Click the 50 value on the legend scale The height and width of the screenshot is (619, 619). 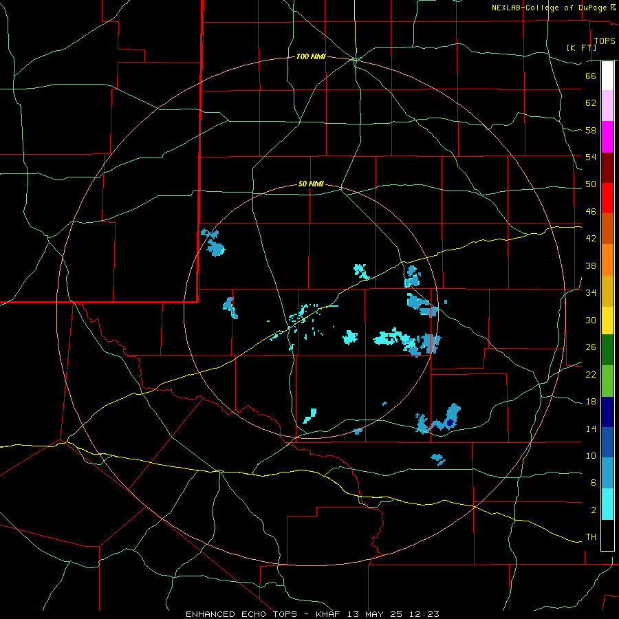click(x=591, y=184)
